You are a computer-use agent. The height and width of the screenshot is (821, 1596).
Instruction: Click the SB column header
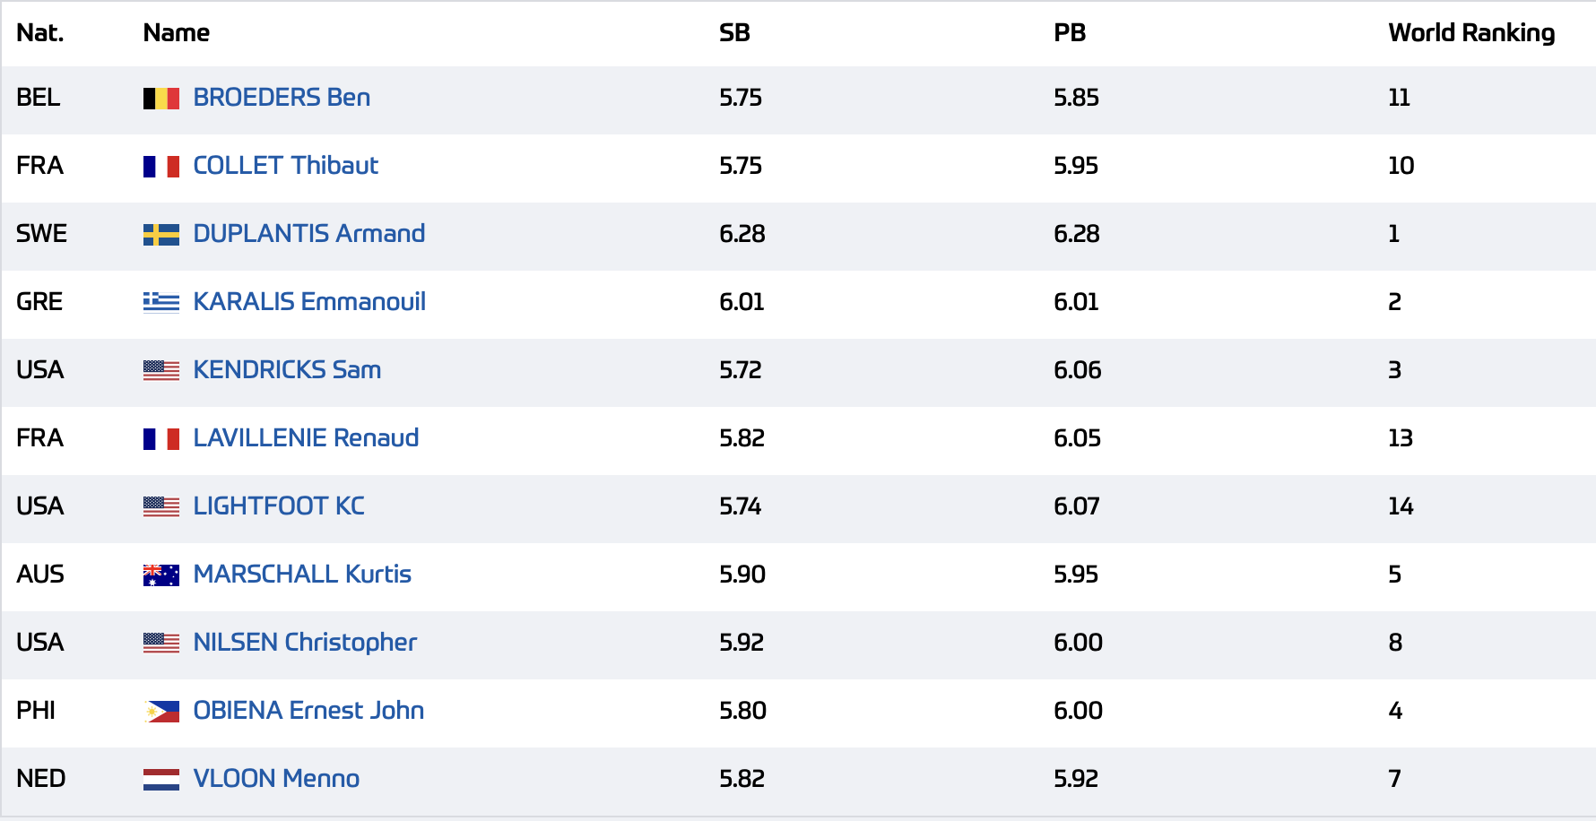pyautogui.click(x=734, y=33)
